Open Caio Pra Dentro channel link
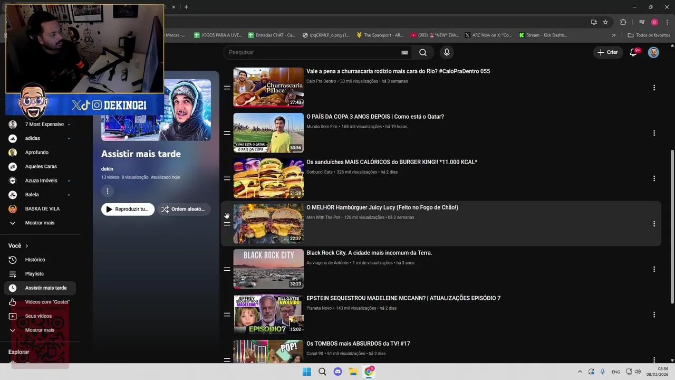Viewport: 675px width, 380px height. point(321,81)
